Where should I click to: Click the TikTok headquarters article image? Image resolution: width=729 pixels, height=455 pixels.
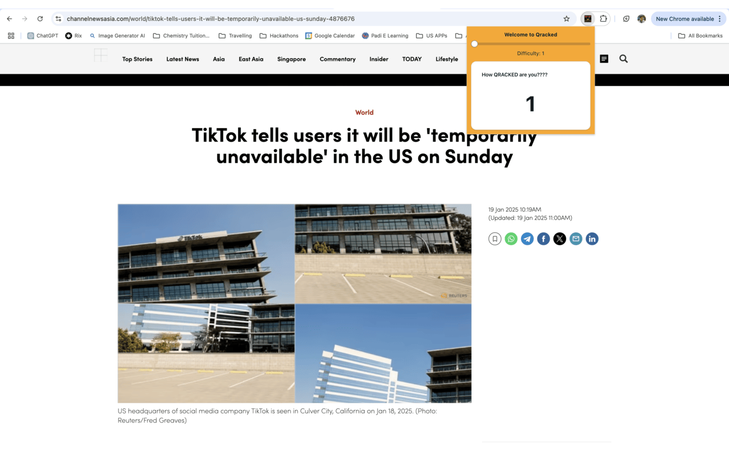point(294,303)
